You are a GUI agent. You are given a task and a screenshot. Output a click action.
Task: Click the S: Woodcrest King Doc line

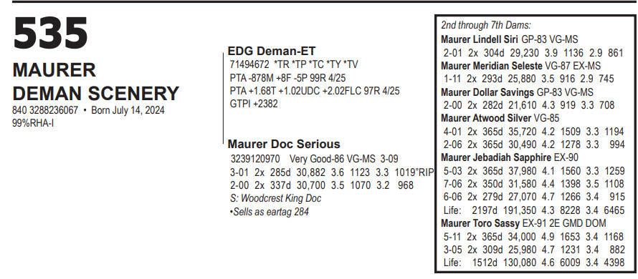(x=275, y=199)
